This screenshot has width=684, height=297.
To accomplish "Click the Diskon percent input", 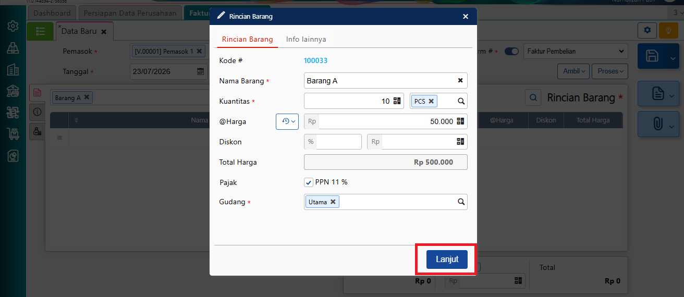I will [338, 141].
